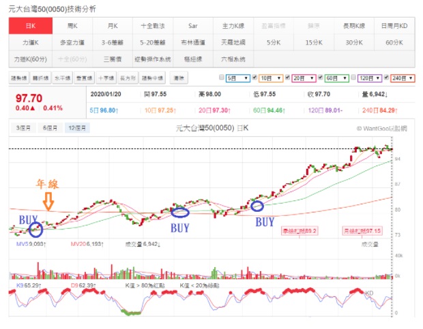Uncheck the 60日 moving average checkbox
Image resolution: width=423 pixels, height=329 pixels.
tap(320, 78)
